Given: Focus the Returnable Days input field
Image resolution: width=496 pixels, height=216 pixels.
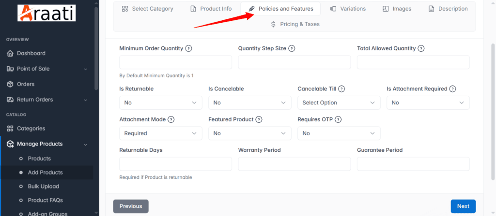Looking at the screenshot, I should [175, 164].
